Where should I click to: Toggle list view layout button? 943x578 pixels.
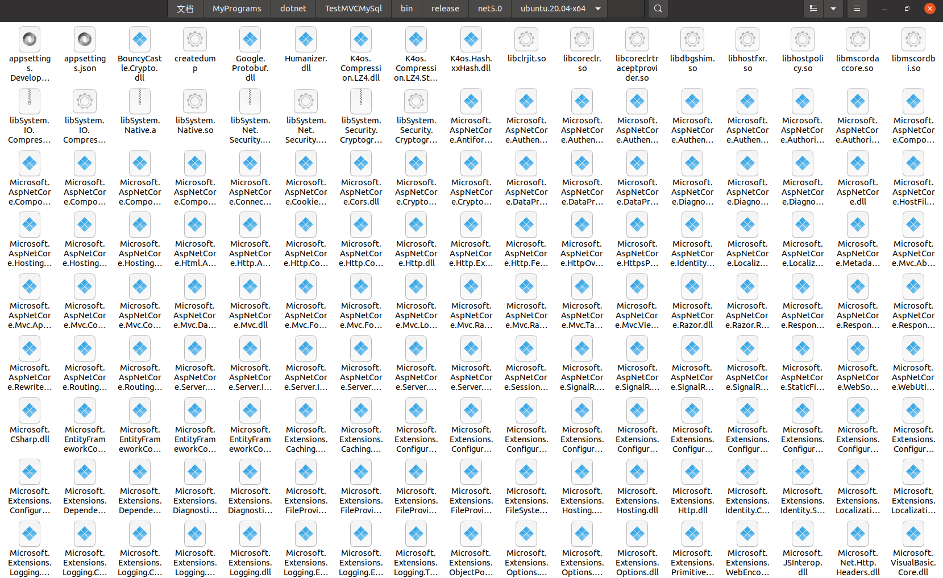point(813,9)
